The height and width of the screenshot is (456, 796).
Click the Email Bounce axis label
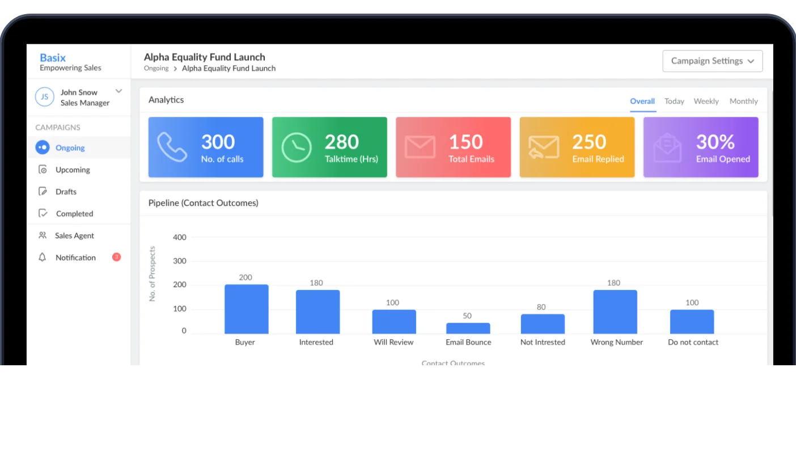tap(468, 343)
